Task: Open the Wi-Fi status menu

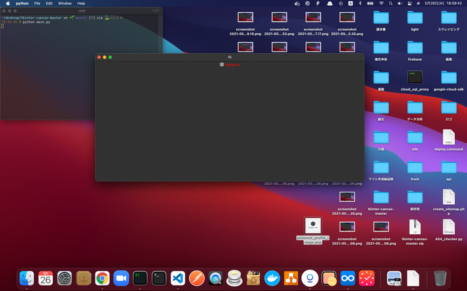Action: point(381,3)
